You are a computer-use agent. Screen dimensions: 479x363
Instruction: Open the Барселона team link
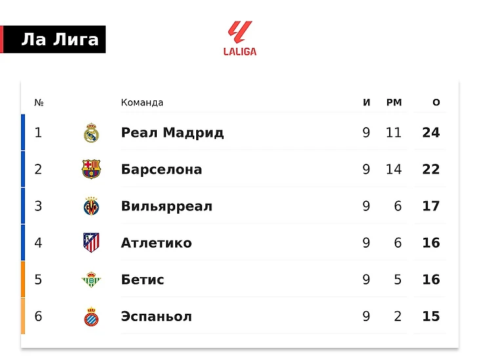[161, 170]
